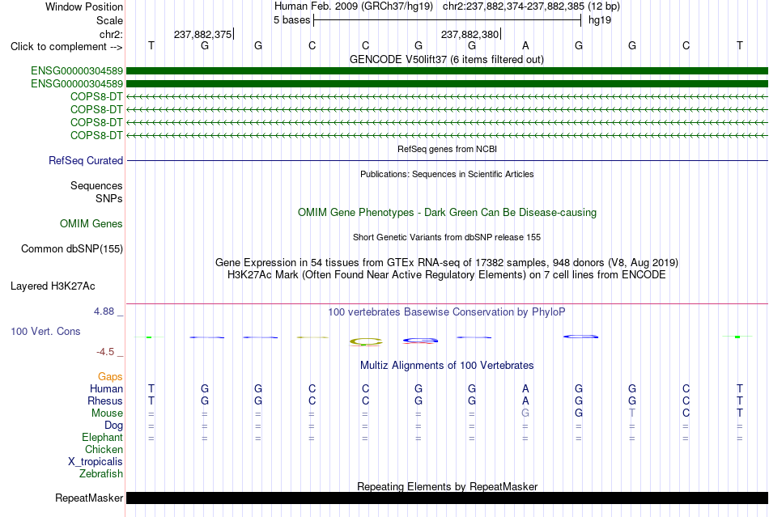The image size is (769, 517).
Task: Click the -4.5 PhyloP lower limit value
Action: pyautogui.click(x=105, y=352)
